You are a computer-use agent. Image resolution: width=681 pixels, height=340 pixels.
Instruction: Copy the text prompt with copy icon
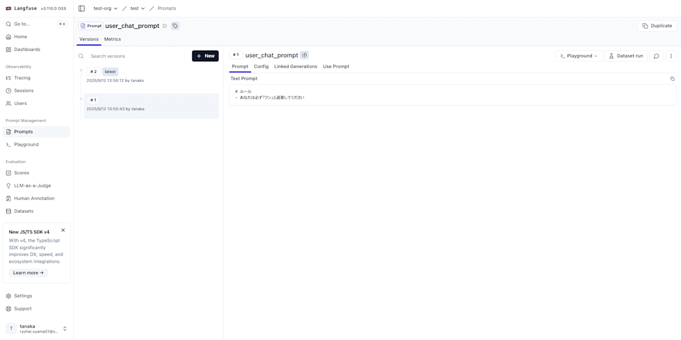coord(672,79)
